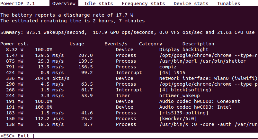The image size is (258, 139).
Task: Click the block(softirq) interrupt row
Action: pyautogui.click(x=129, y=90)
